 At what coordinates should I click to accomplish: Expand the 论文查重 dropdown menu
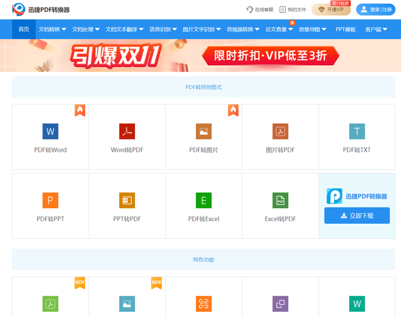click(279, 29)
